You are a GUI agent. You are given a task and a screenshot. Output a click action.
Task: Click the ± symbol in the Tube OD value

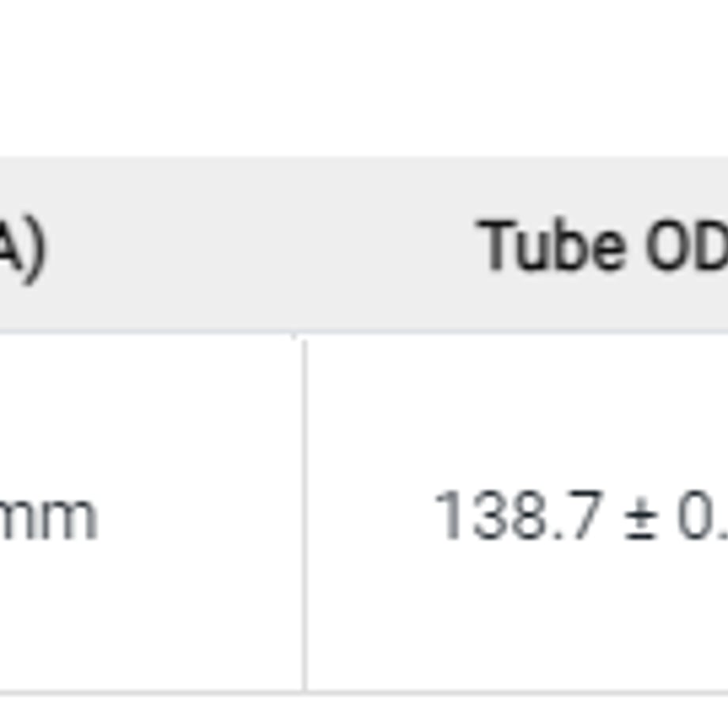(x=641, y=519)
